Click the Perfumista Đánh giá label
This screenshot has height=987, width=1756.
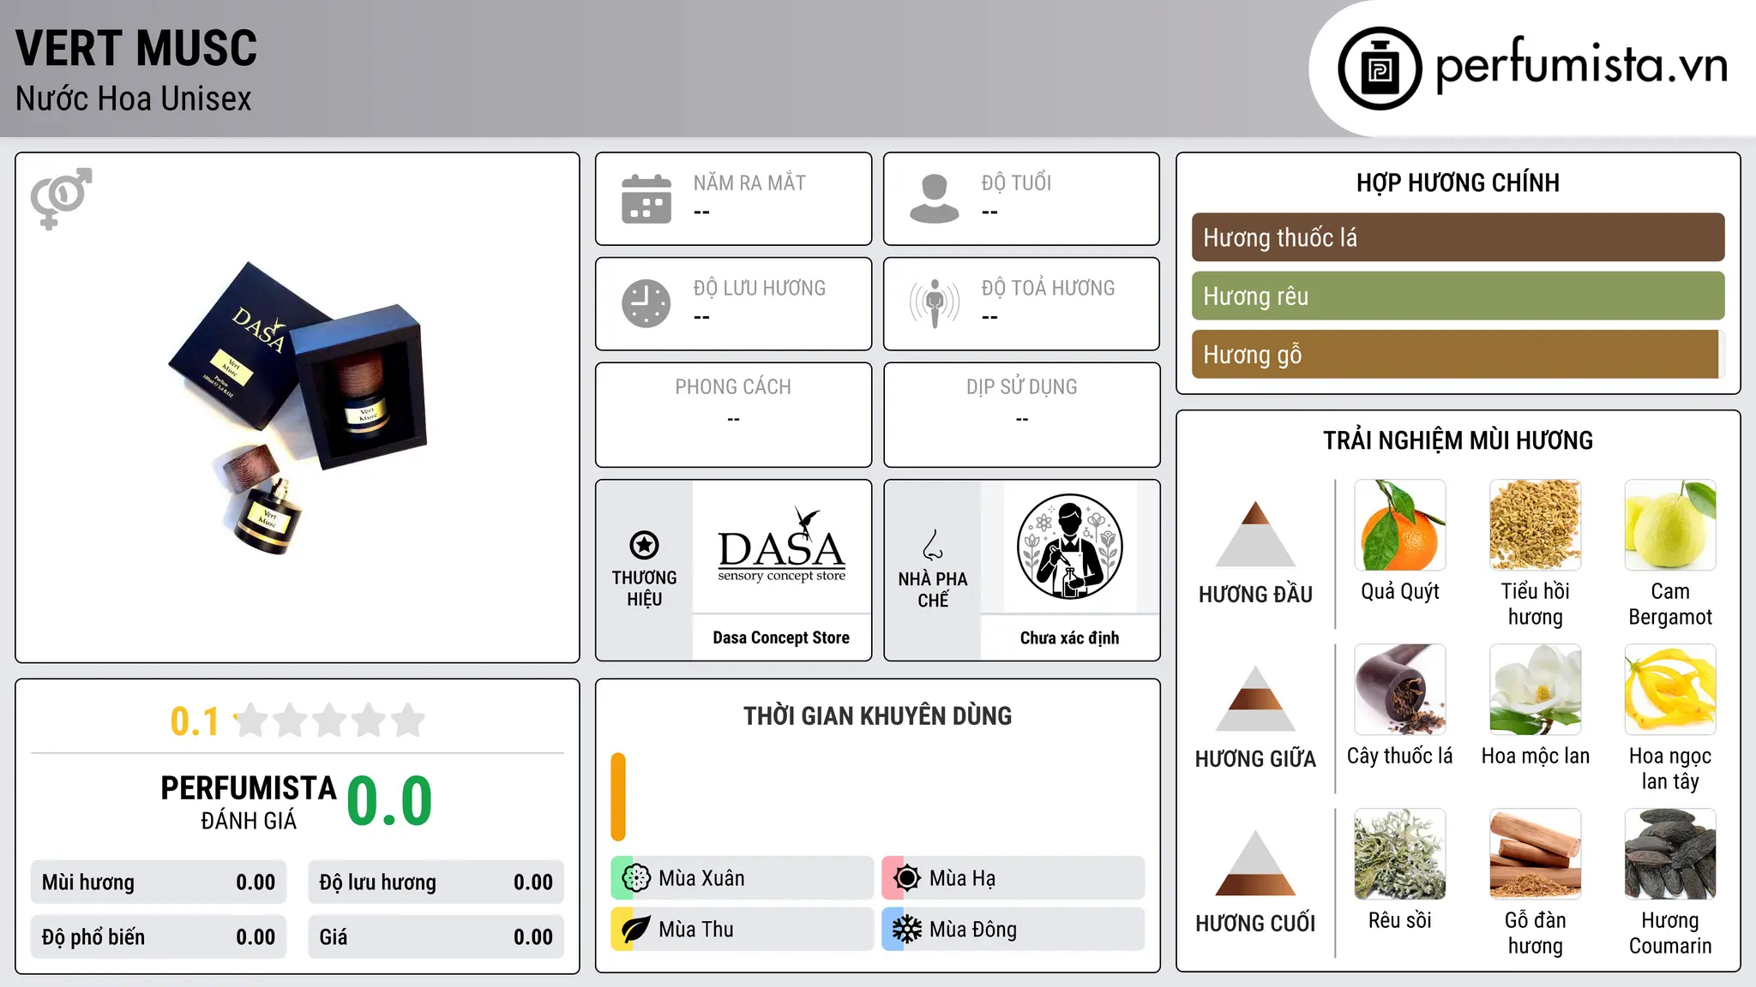(x=249, y=801)
